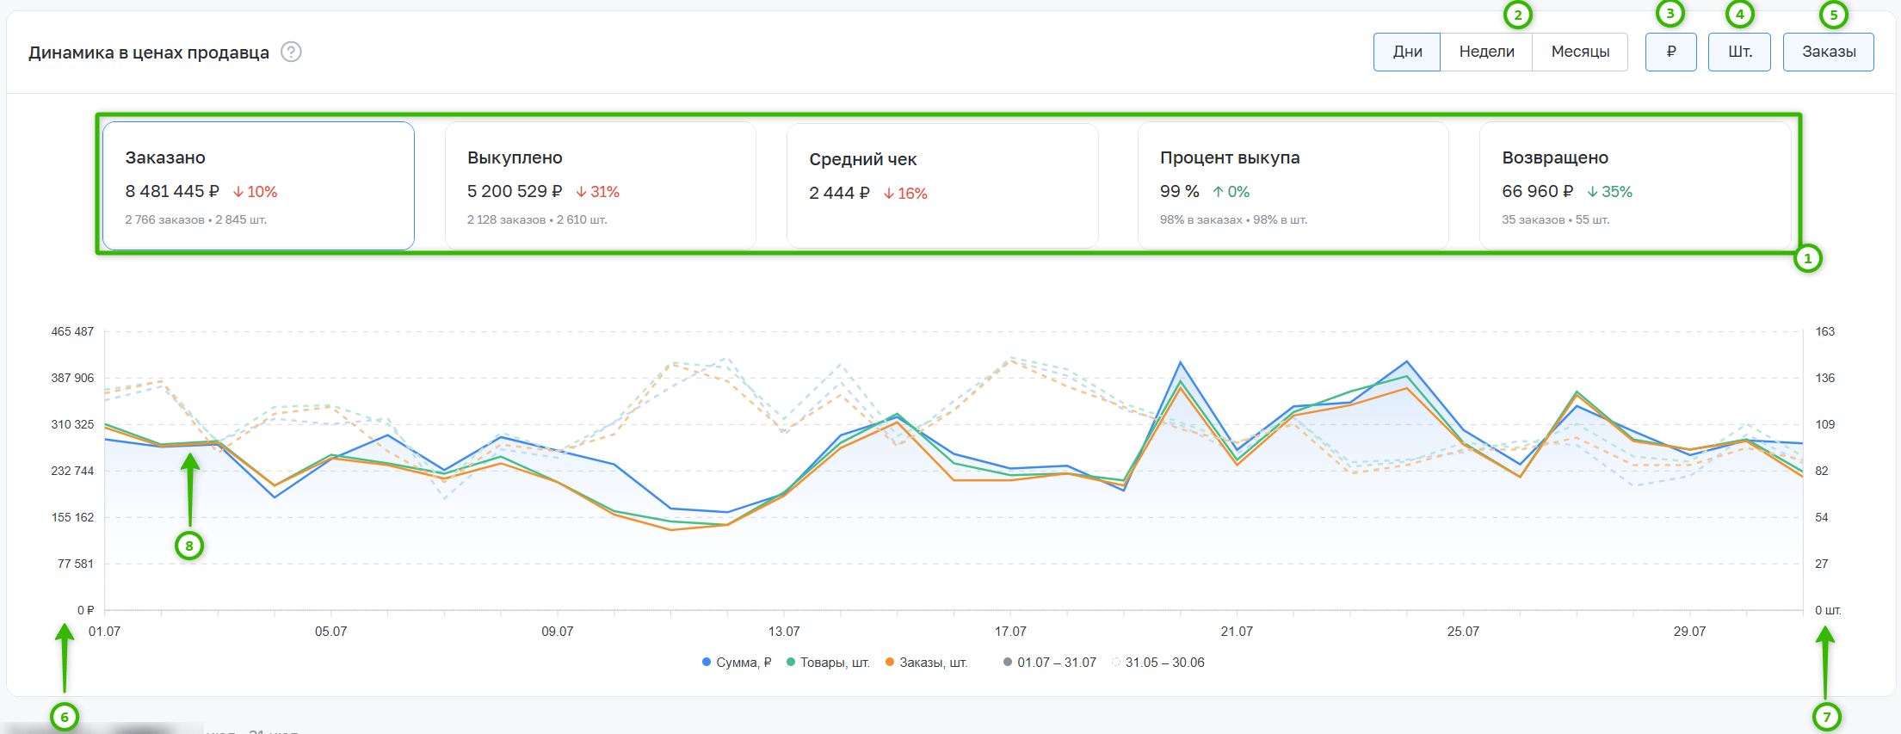1901x734 pixels.
Task: Toggle the 31.05 – 30.06 period in legend
Action: 1158,663
